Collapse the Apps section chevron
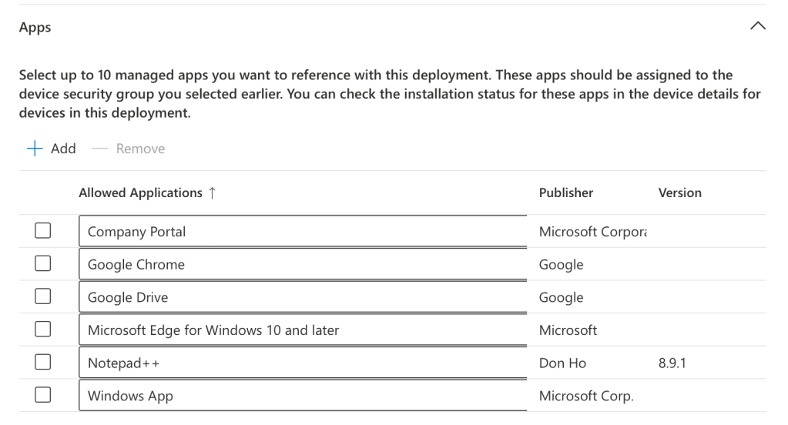This screenshot has height=425, width=788. [757, 28]
